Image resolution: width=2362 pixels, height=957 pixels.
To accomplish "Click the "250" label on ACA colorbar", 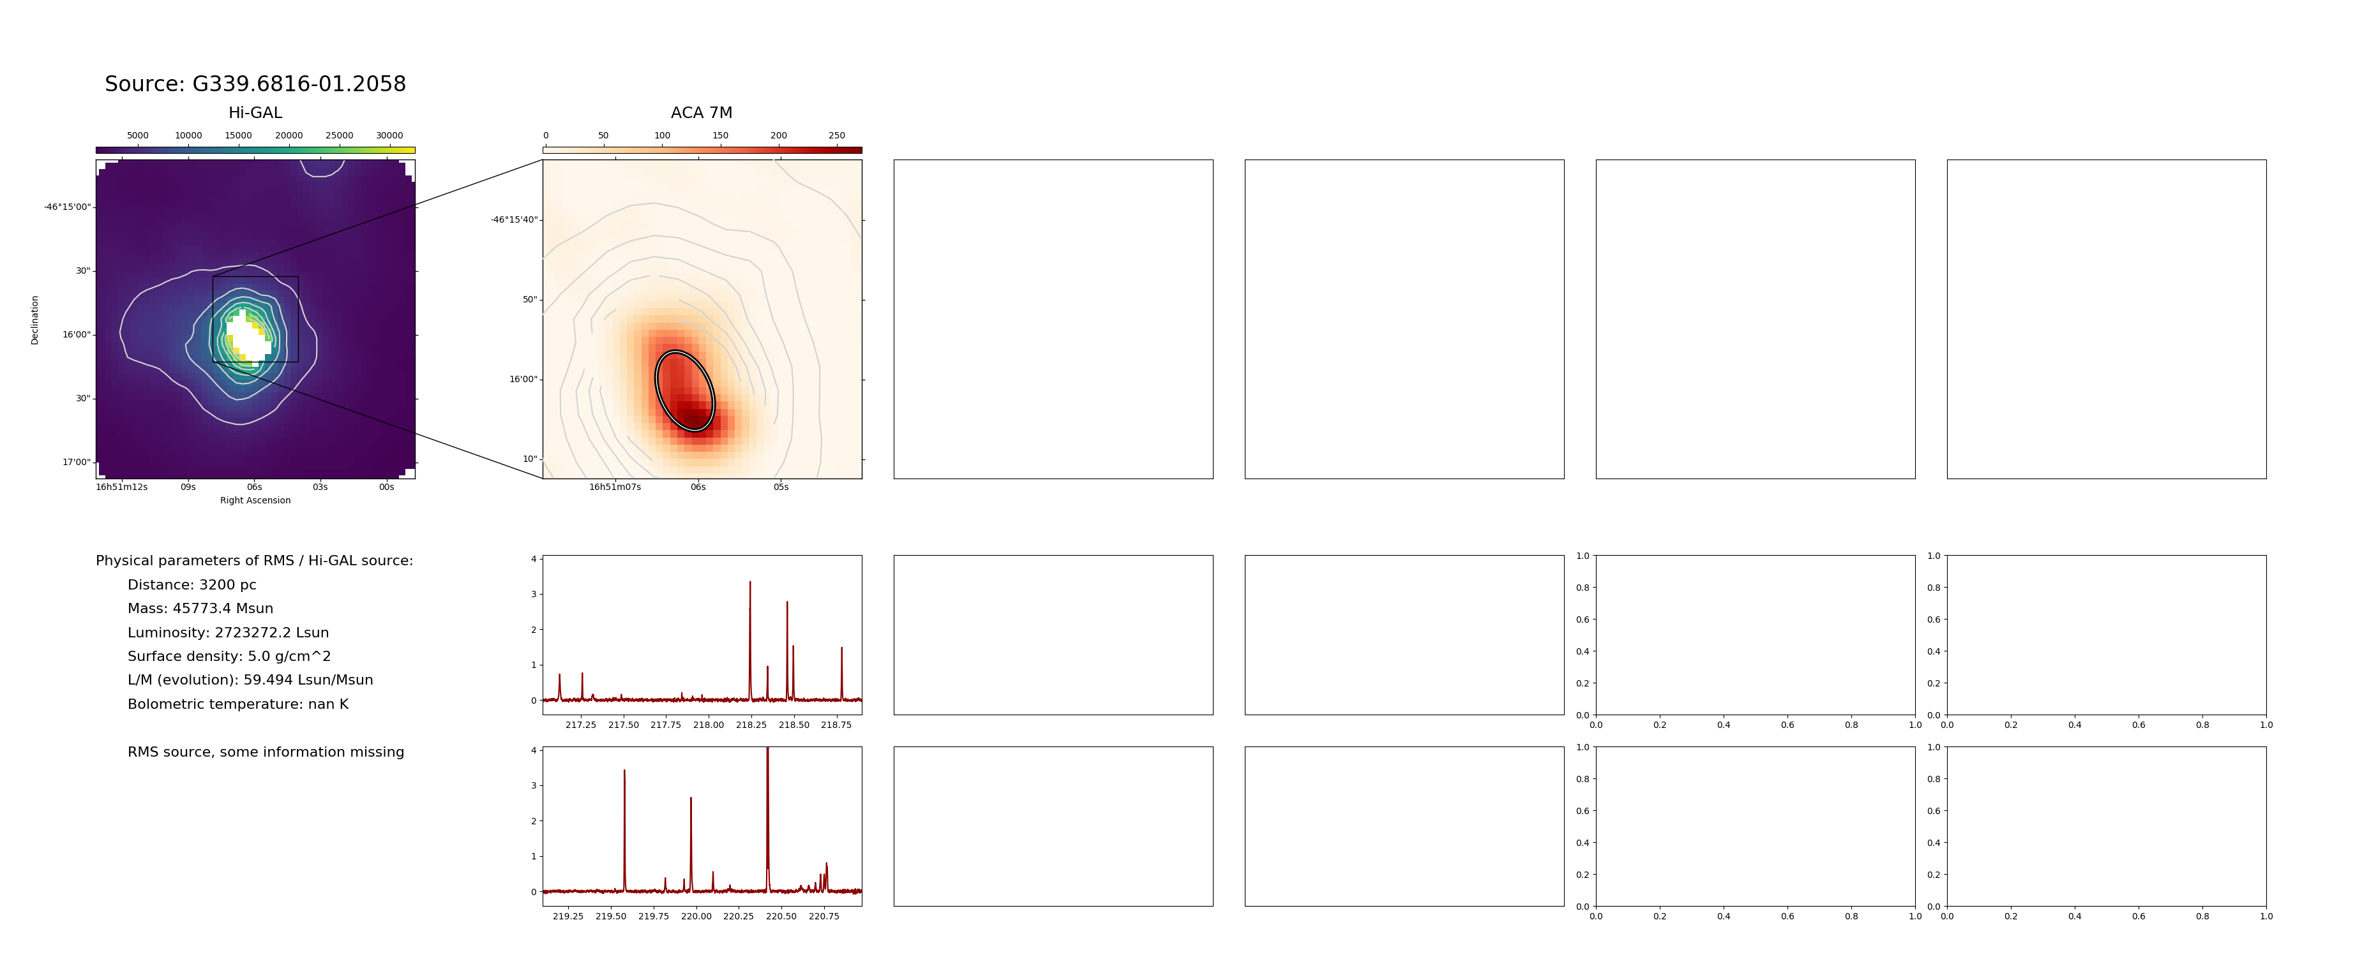I will tap(837, 136).
